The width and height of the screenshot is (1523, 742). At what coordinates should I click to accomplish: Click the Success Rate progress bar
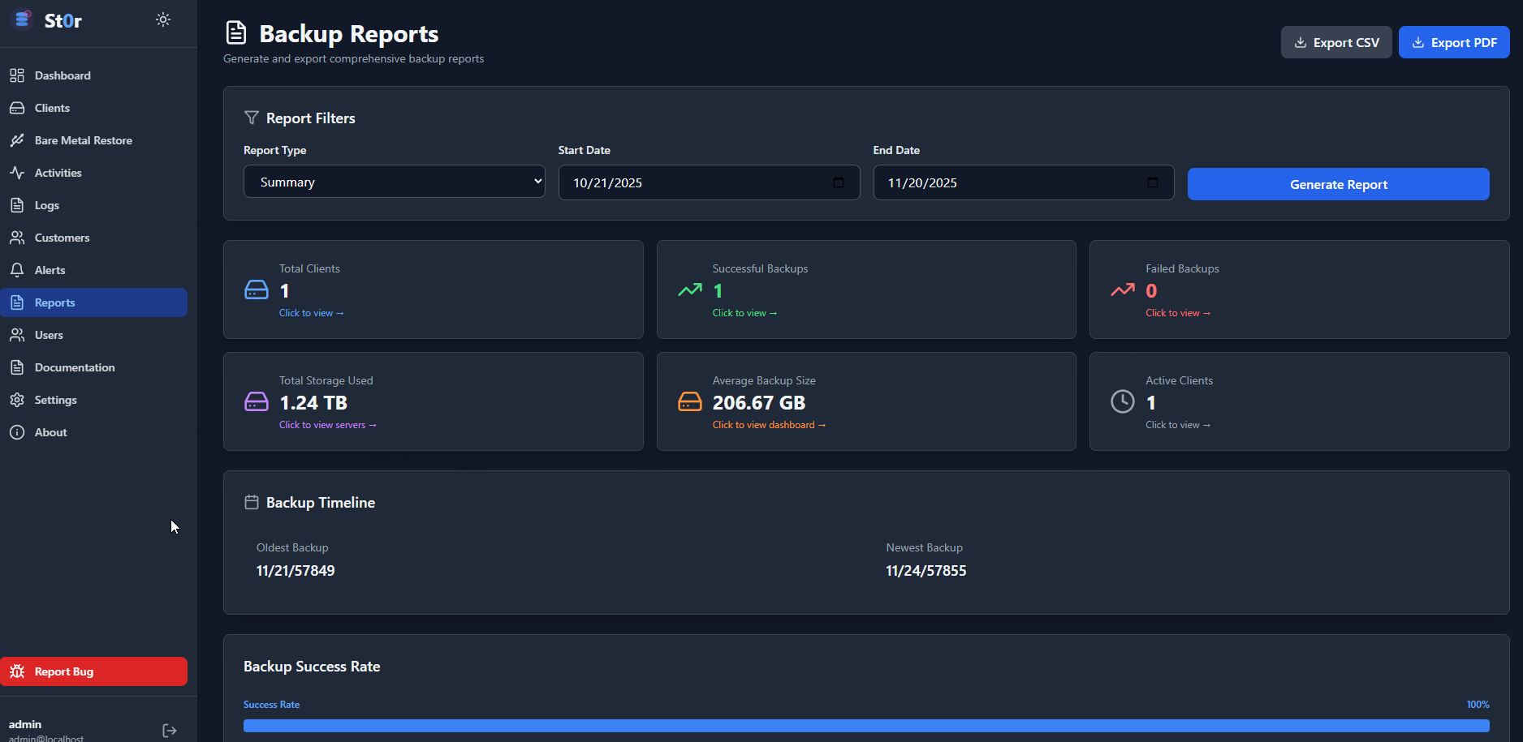click(x=865, y=726)
